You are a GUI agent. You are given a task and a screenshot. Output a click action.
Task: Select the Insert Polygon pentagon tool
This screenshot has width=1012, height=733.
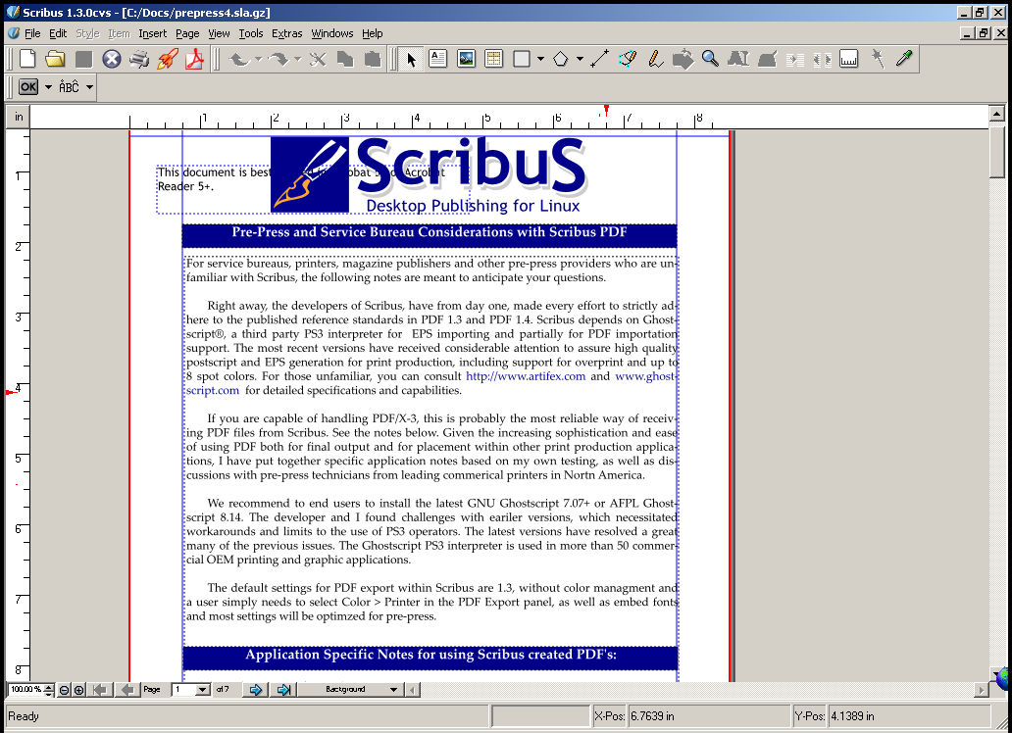560,60
